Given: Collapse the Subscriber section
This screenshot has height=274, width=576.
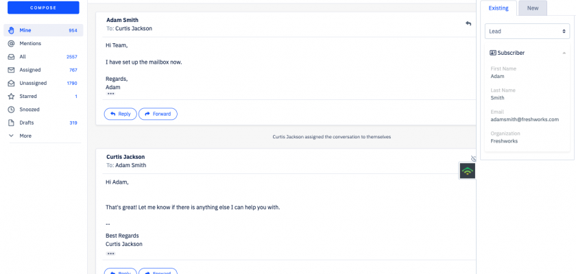Looking at the screenshot, I should (564, 53).
